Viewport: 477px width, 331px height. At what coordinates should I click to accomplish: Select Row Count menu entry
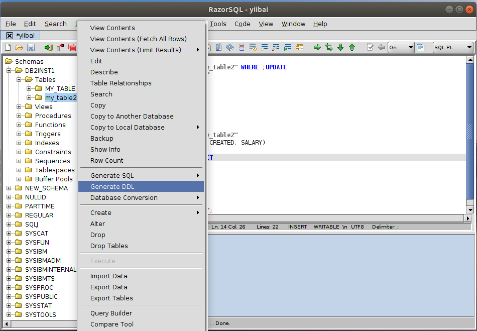click(x=141, y=160)
